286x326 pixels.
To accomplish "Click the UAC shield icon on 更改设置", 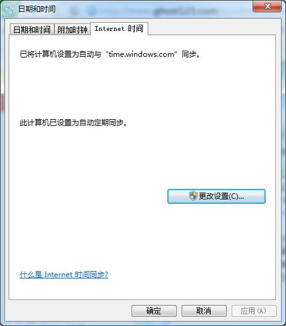I will pyautogui.click(x=193, y=196).
